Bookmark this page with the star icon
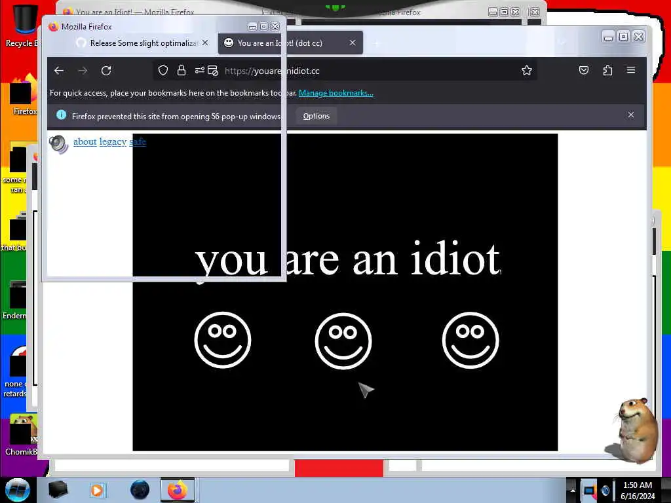The width and height of the screenshot is (671, 503). [x=527, y=70]
